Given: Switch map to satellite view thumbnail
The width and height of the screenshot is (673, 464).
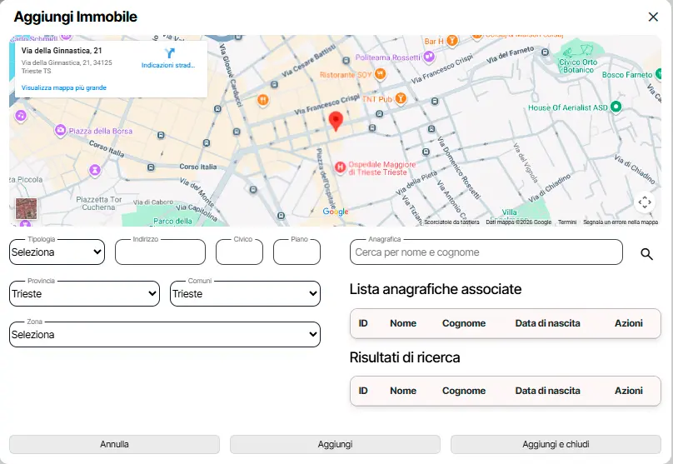Looking at the screenshot, I should 27,210.
